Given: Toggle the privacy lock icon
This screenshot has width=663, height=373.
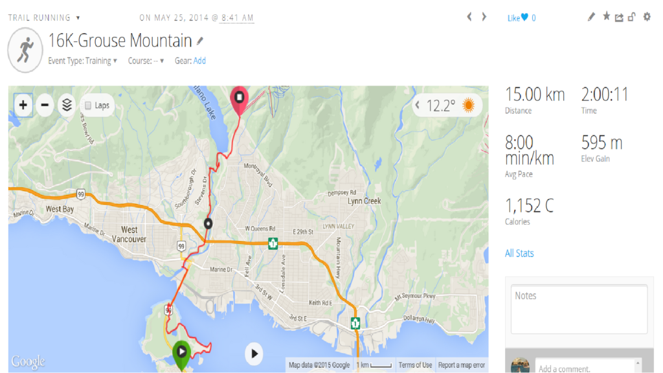Looking at the screenshot, I should click(x=631, y=17).
